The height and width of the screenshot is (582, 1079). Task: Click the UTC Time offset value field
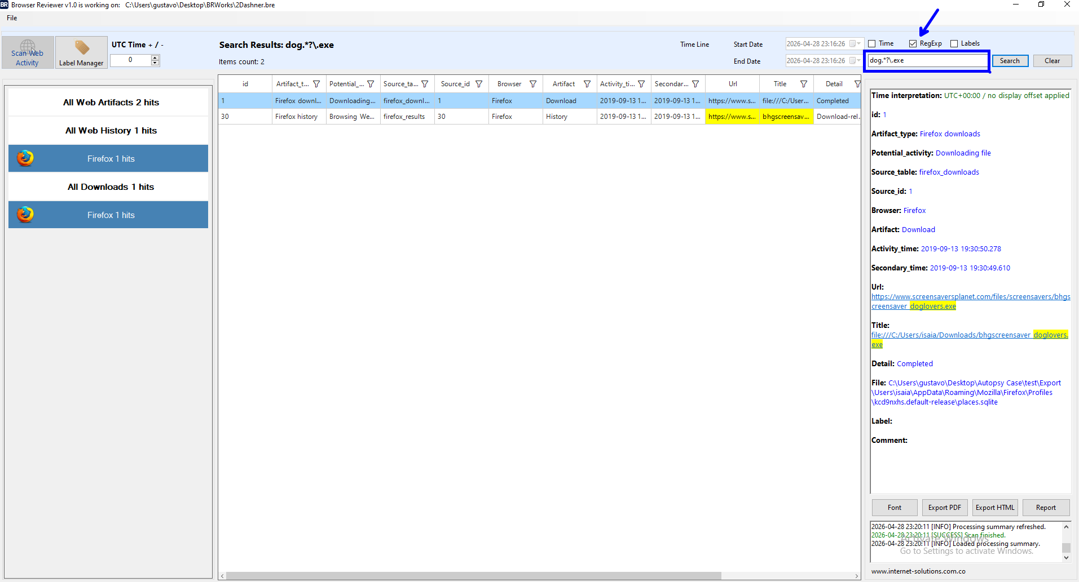pos(130,60)
